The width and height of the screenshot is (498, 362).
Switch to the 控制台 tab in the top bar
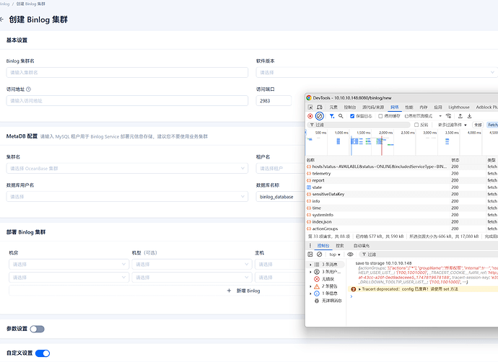point(350,107)
